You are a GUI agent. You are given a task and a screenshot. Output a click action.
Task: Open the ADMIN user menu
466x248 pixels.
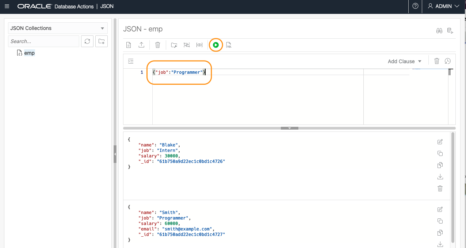[x=443, y=6]
